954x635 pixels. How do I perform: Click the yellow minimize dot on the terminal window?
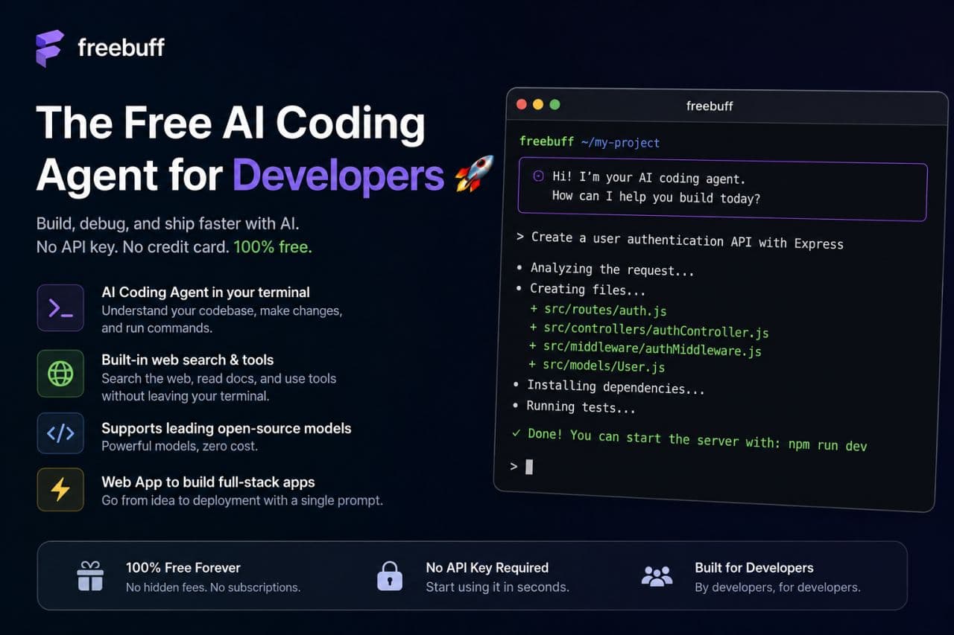(x=538, y=104)
